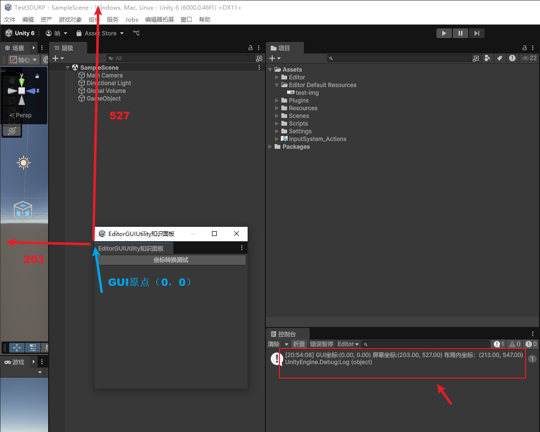This screenshot has height=432, width=540.
Task: Open the 帮助 menu
Action: pyautogui.click(x=205, y=20)
